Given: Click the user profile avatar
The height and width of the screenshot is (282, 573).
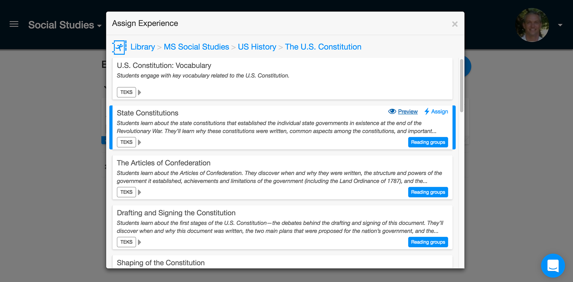Looking at the screenshot, I should coord(532,25).
